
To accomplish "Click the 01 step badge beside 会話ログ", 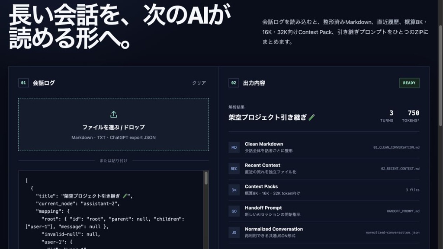I will tap(23, 83).
